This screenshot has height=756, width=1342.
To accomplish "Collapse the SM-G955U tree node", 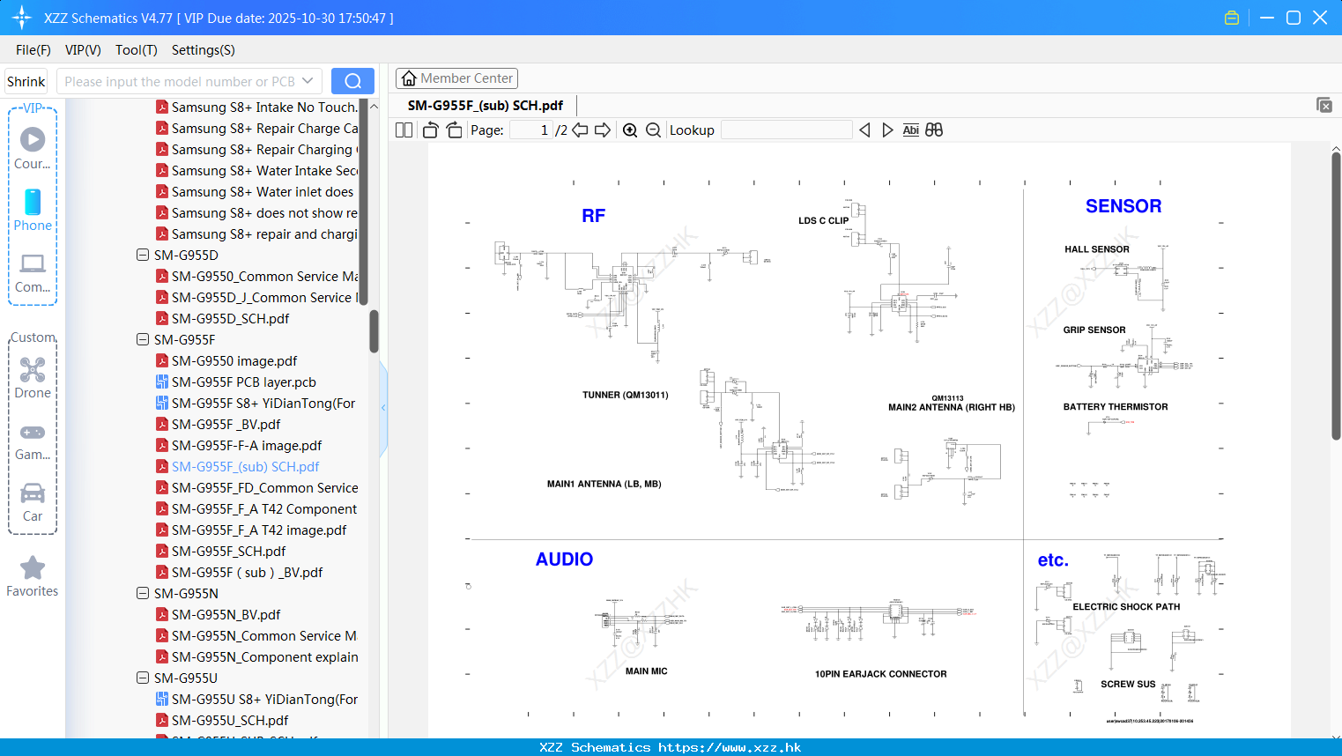I will 143,678.
